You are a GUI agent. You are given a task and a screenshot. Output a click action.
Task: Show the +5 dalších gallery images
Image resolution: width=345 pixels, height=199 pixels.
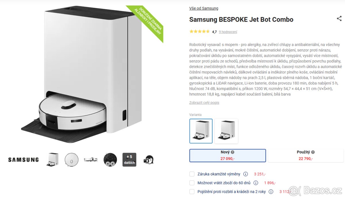(129, 160)
